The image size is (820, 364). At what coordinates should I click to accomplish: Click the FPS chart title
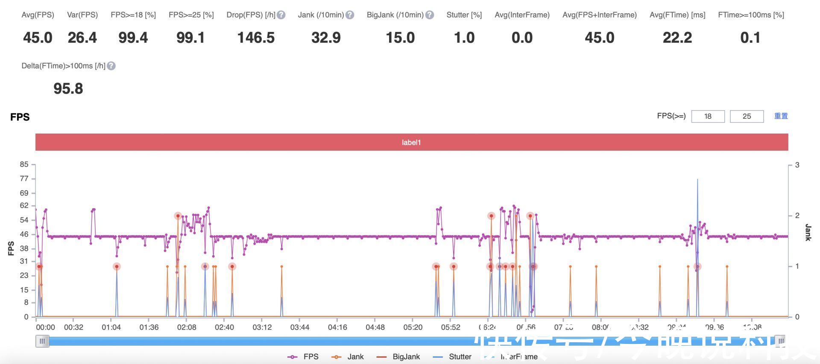20,117
